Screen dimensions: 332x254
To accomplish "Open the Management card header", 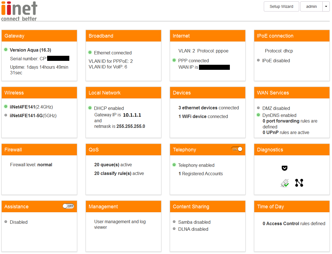I will pyautogui.click(x=123, y=206).
